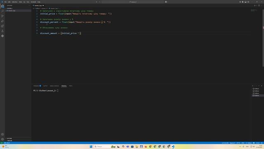The image size is (264, 149).
Task: Expand the OUTLINE section
Action: (x=9, y=138)
